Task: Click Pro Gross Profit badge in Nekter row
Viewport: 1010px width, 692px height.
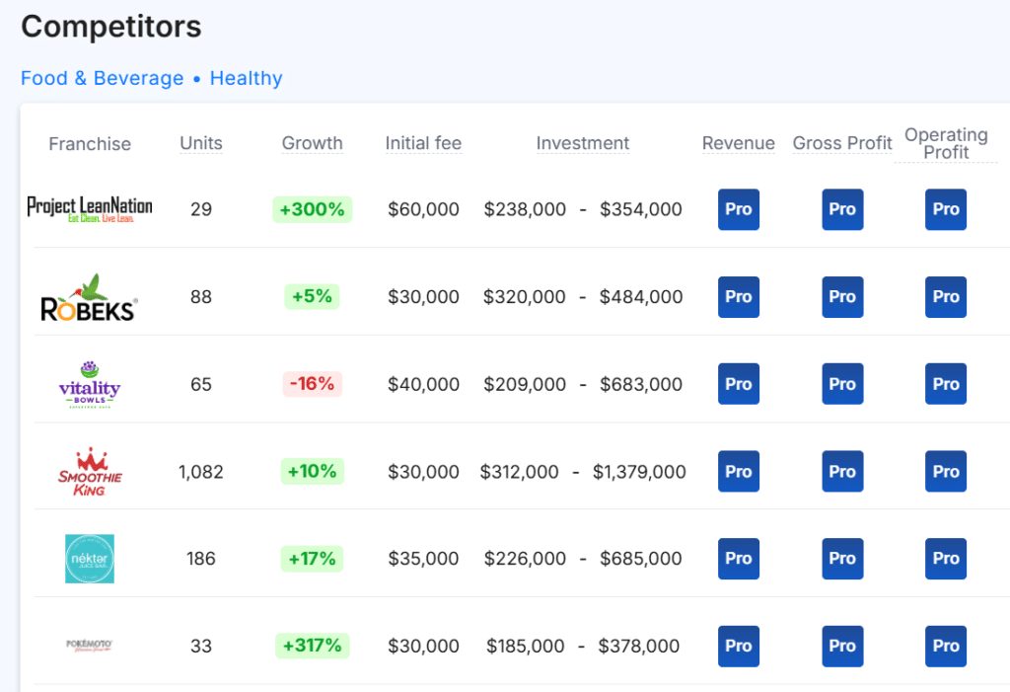Action: pyautogui.click(x=842, y=559)
